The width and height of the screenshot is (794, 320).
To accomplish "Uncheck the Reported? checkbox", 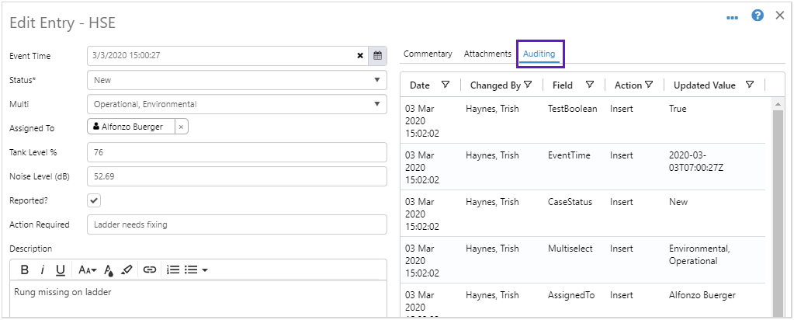I will tap(94, 200).
